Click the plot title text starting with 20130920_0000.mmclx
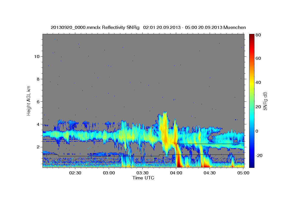Viewport: 302px width, 201px height. (148, 27)
